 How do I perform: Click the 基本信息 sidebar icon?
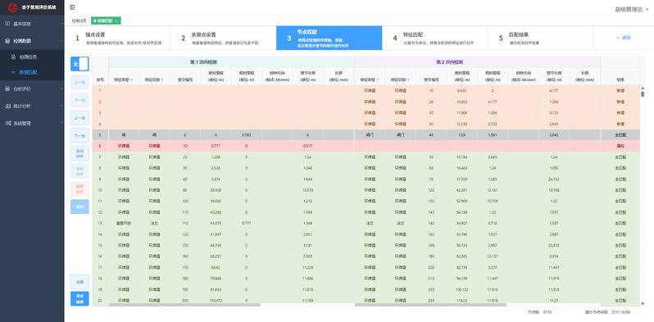[7, 24]
